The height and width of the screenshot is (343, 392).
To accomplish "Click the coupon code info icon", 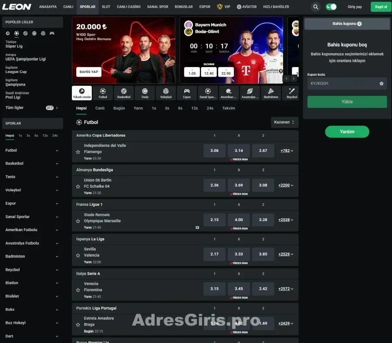I will [382, 84].
